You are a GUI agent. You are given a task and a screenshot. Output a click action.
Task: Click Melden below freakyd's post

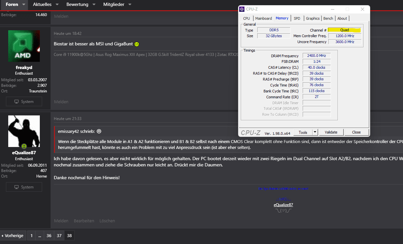tap(61, 102)
